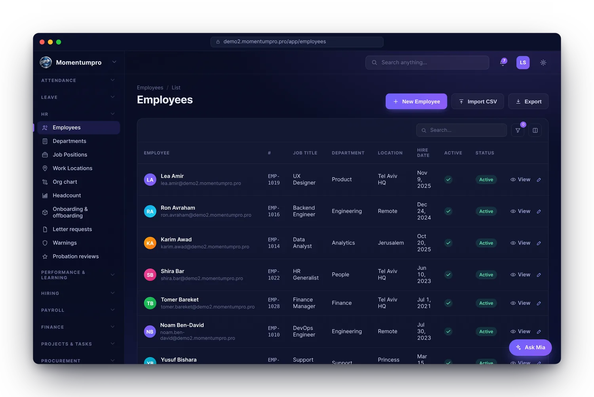This screenshot has width=594, height=397.
Task: Select Employees in the sidebar
Action: point(78,128)
